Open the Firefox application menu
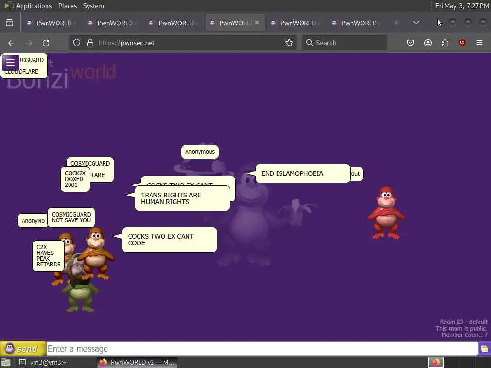Image resolution: width=491 pixels, height=368 pixels. tap(479, 43)
